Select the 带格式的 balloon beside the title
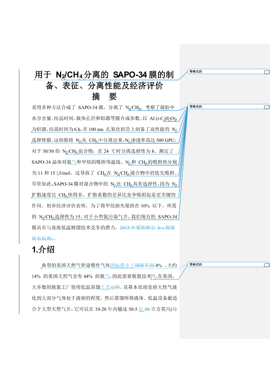The height and width of the screenshot is (382, 270). [229, 71]
